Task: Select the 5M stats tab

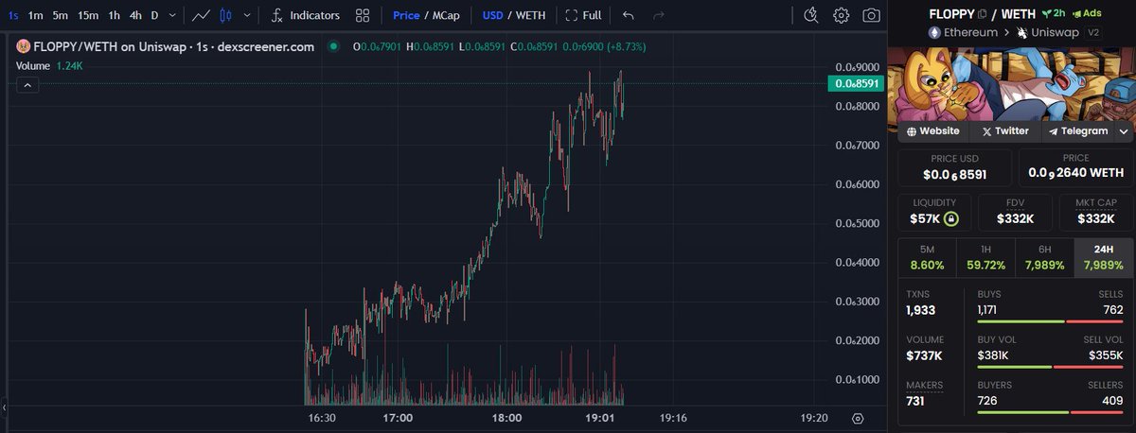Action: click(x=926, y=258)
